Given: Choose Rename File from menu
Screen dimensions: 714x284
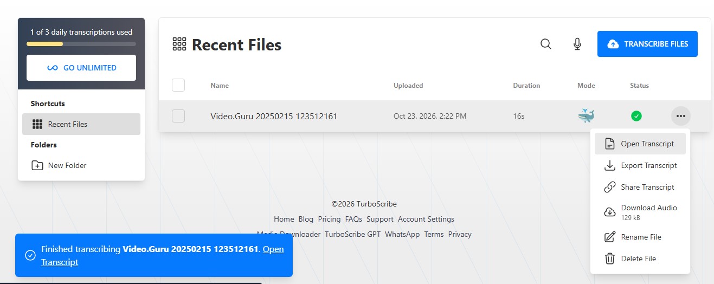Looking at the screenshot, I should pos(640,237).
